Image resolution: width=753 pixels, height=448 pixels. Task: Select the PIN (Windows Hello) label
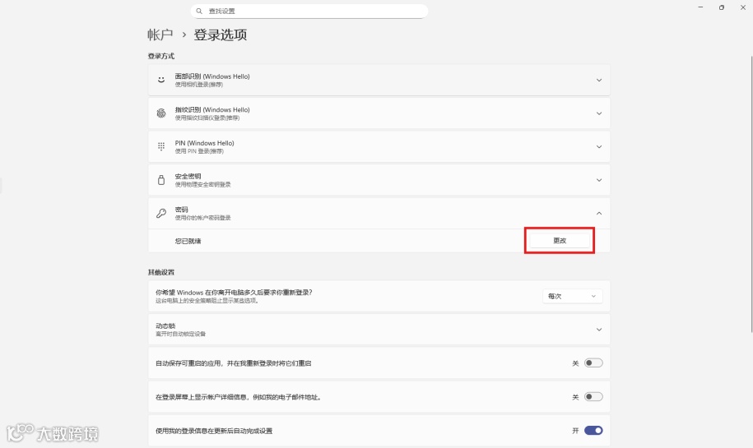[x=205, y=143]
